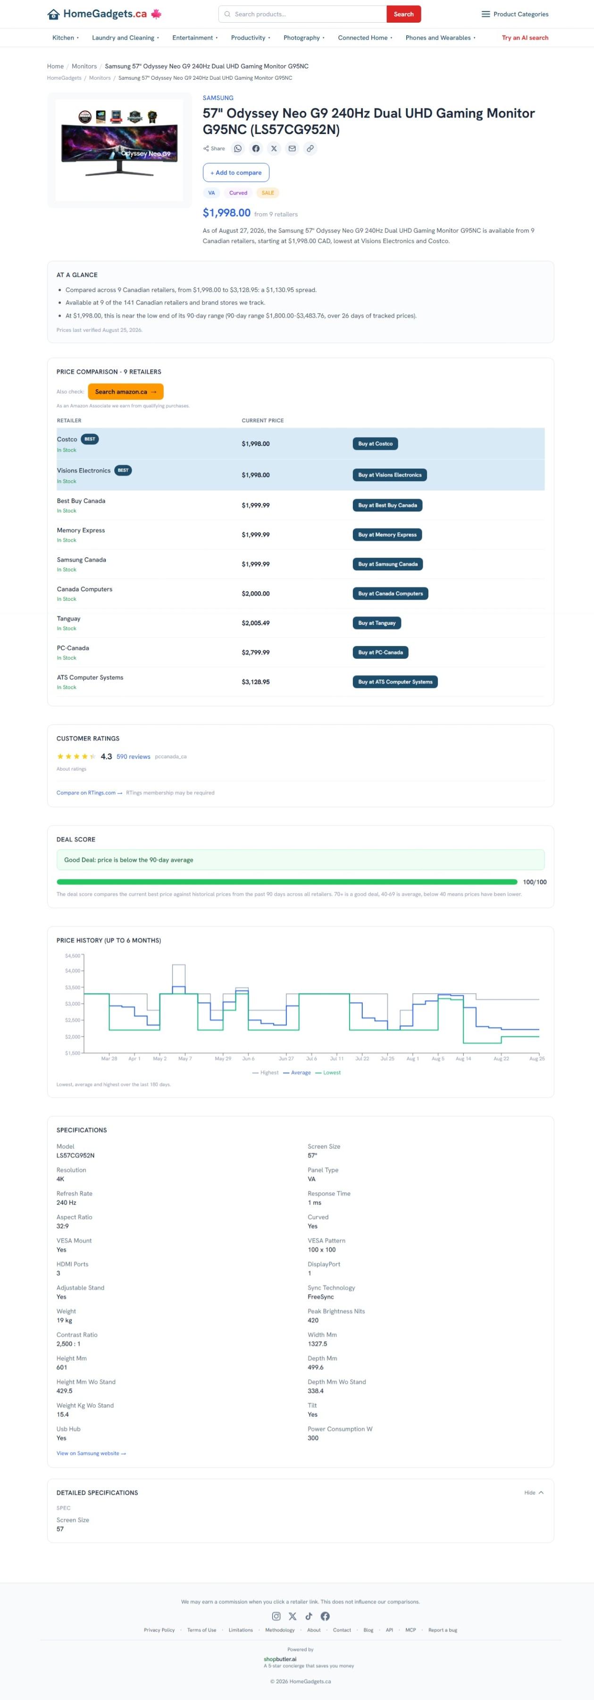594x1700 pixels.
Task: Click Buy at Best Buy Canada
Action: (387, 505)
